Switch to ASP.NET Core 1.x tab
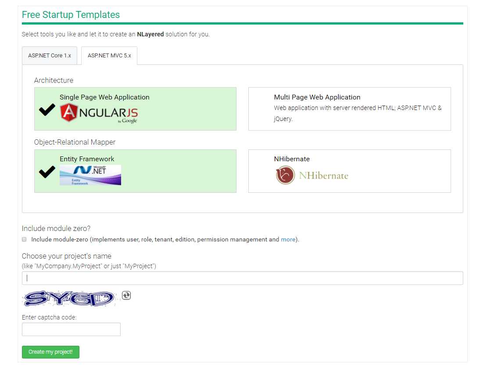The width and height of the screenshot is (487, 369). [50, 56]
